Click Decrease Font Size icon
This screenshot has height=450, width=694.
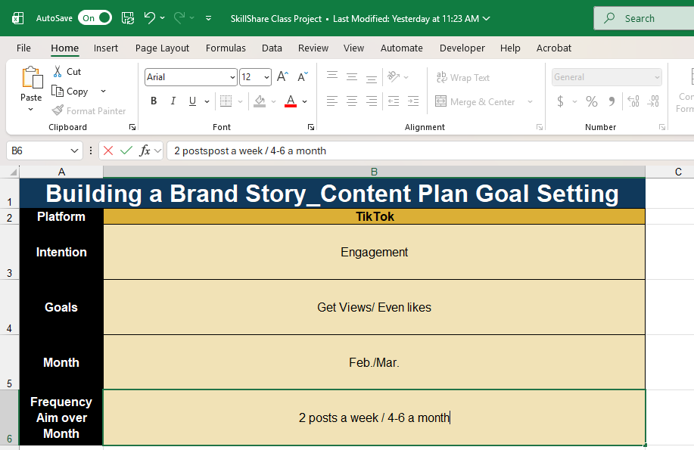tap(302, 76)
